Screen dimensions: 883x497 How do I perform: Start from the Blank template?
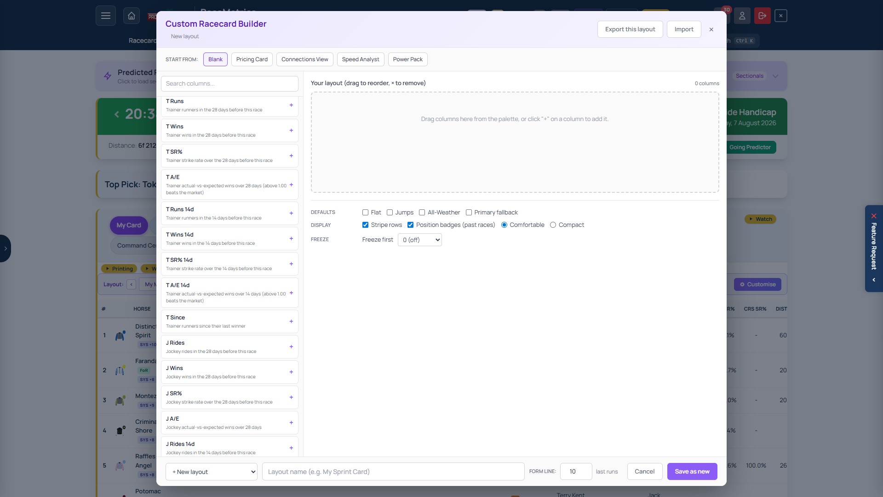tap(215, 59)
